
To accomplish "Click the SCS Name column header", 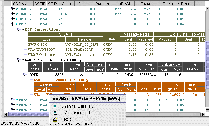I will [x=22, y=4].
